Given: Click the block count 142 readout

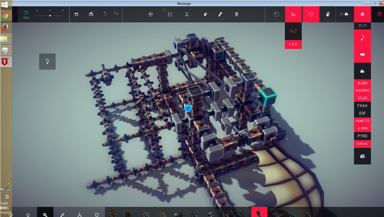Looking at the screenshot, I should [x=293, y=31].
